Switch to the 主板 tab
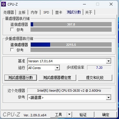119x119 pixels. point(22,12)
